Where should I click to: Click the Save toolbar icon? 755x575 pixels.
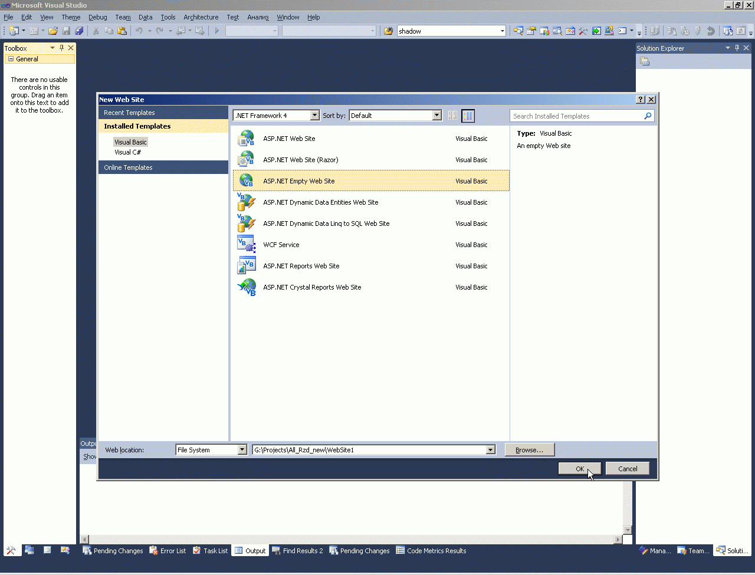(x=66, y=31)
